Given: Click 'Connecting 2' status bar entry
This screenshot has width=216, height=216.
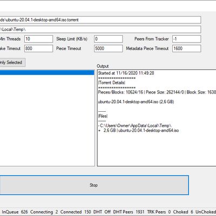Looking at the screenshot, I should (x=44, y=212).
